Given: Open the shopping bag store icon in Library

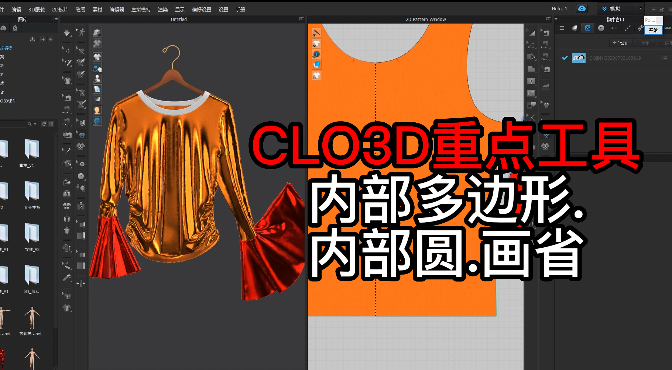Looking at the screenshot, I should 15,28.
